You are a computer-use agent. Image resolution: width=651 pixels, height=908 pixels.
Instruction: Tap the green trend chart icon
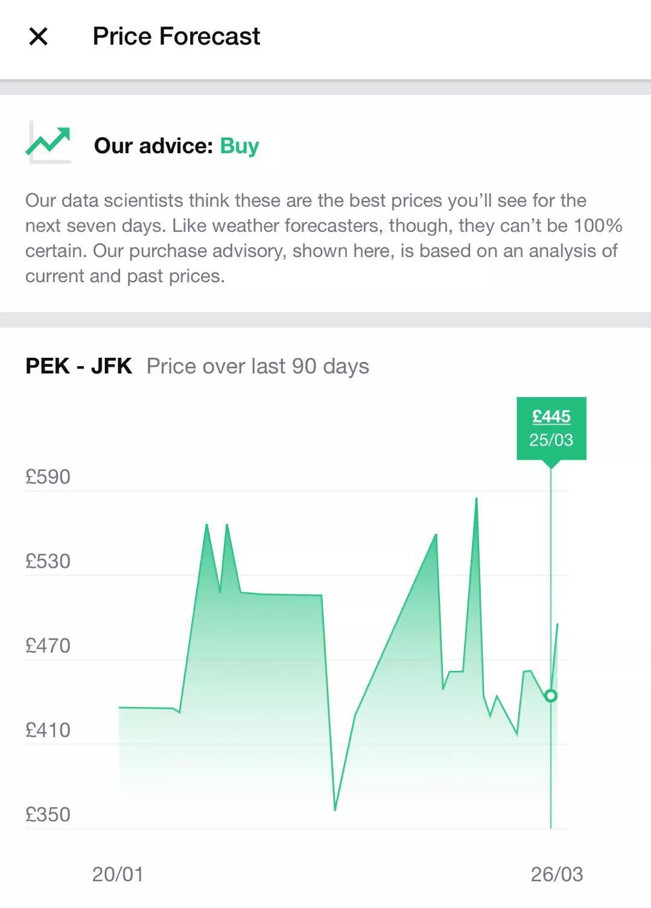pos(48,142)
